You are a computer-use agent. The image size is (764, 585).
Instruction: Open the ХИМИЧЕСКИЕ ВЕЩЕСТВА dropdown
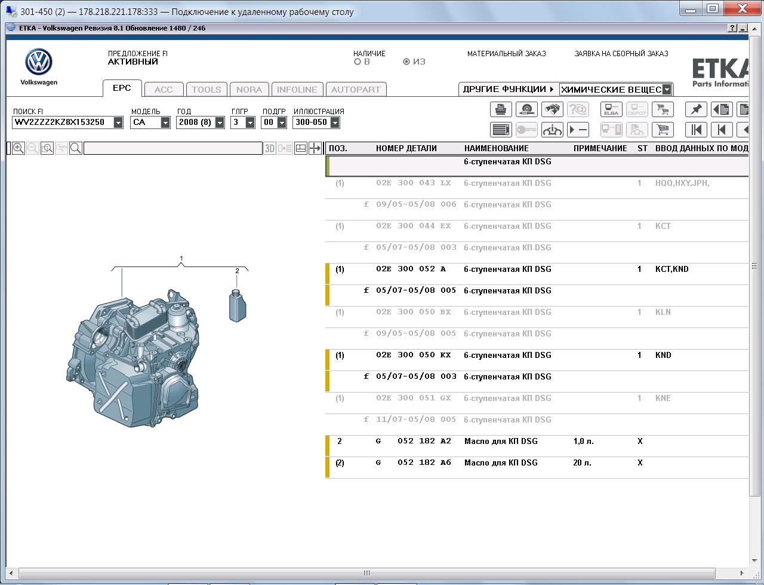(x=667, y=90)
